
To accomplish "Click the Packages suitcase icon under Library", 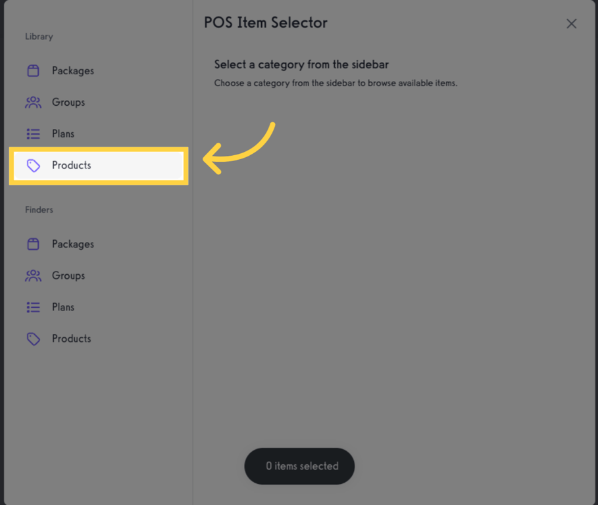I will pyautogui.click(x=33, y=70).
